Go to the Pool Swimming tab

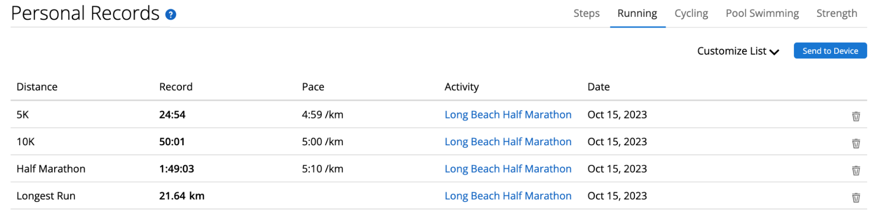(x=762, y=13)
